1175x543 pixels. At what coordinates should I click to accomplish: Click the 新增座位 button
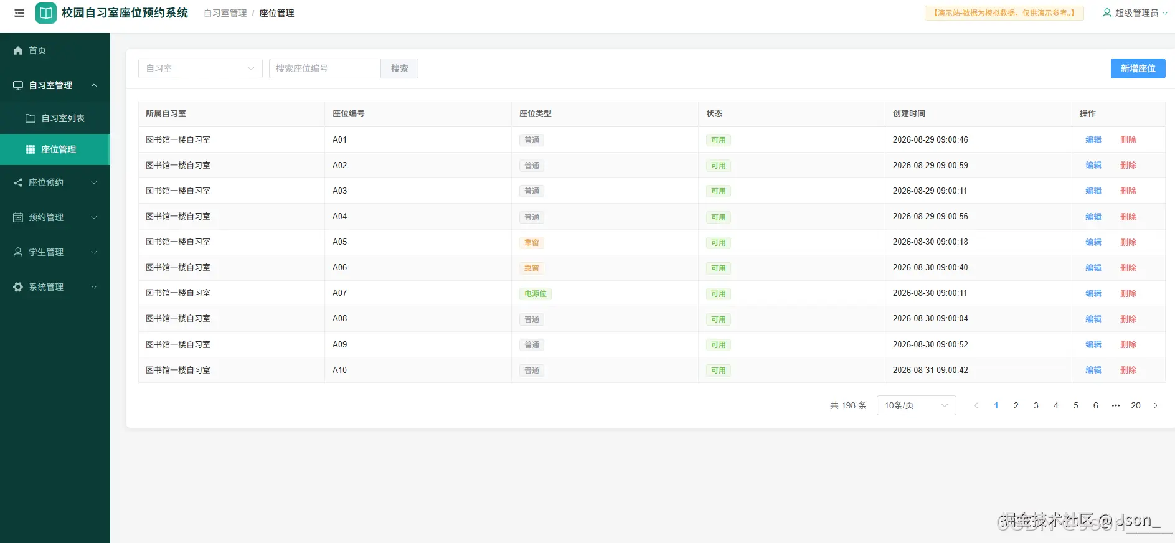pyautogui.click(x=1138, y=68)
